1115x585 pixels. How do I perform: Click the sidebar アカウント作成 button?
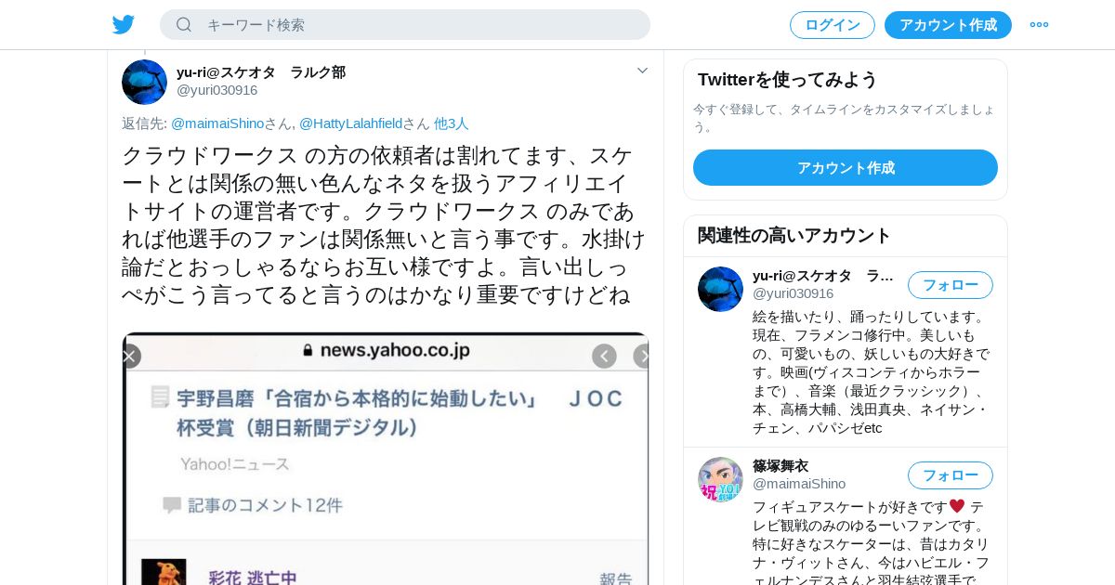846,168
